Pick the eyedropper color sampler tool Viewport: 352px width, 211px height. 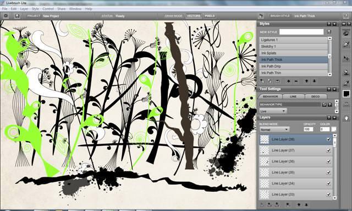coord(346,83)
